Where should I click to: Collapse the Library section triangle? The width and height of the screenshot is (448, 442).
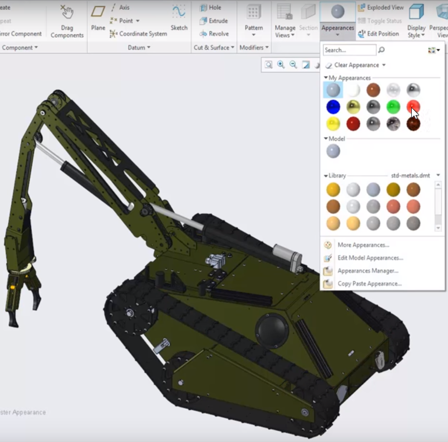[x=326, y=176]
